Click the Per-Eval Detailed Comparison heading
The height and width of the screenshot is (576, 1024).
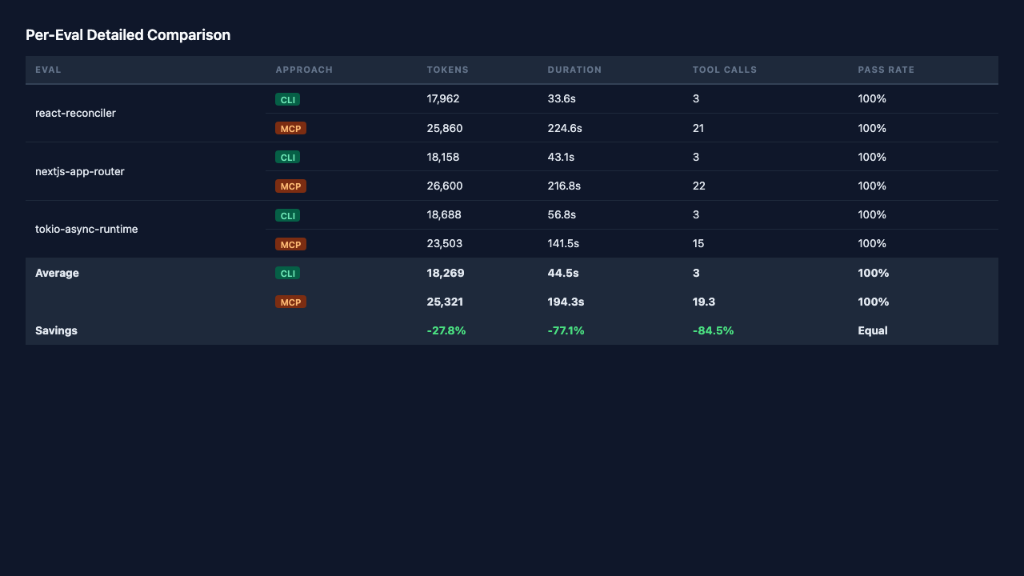128,35
